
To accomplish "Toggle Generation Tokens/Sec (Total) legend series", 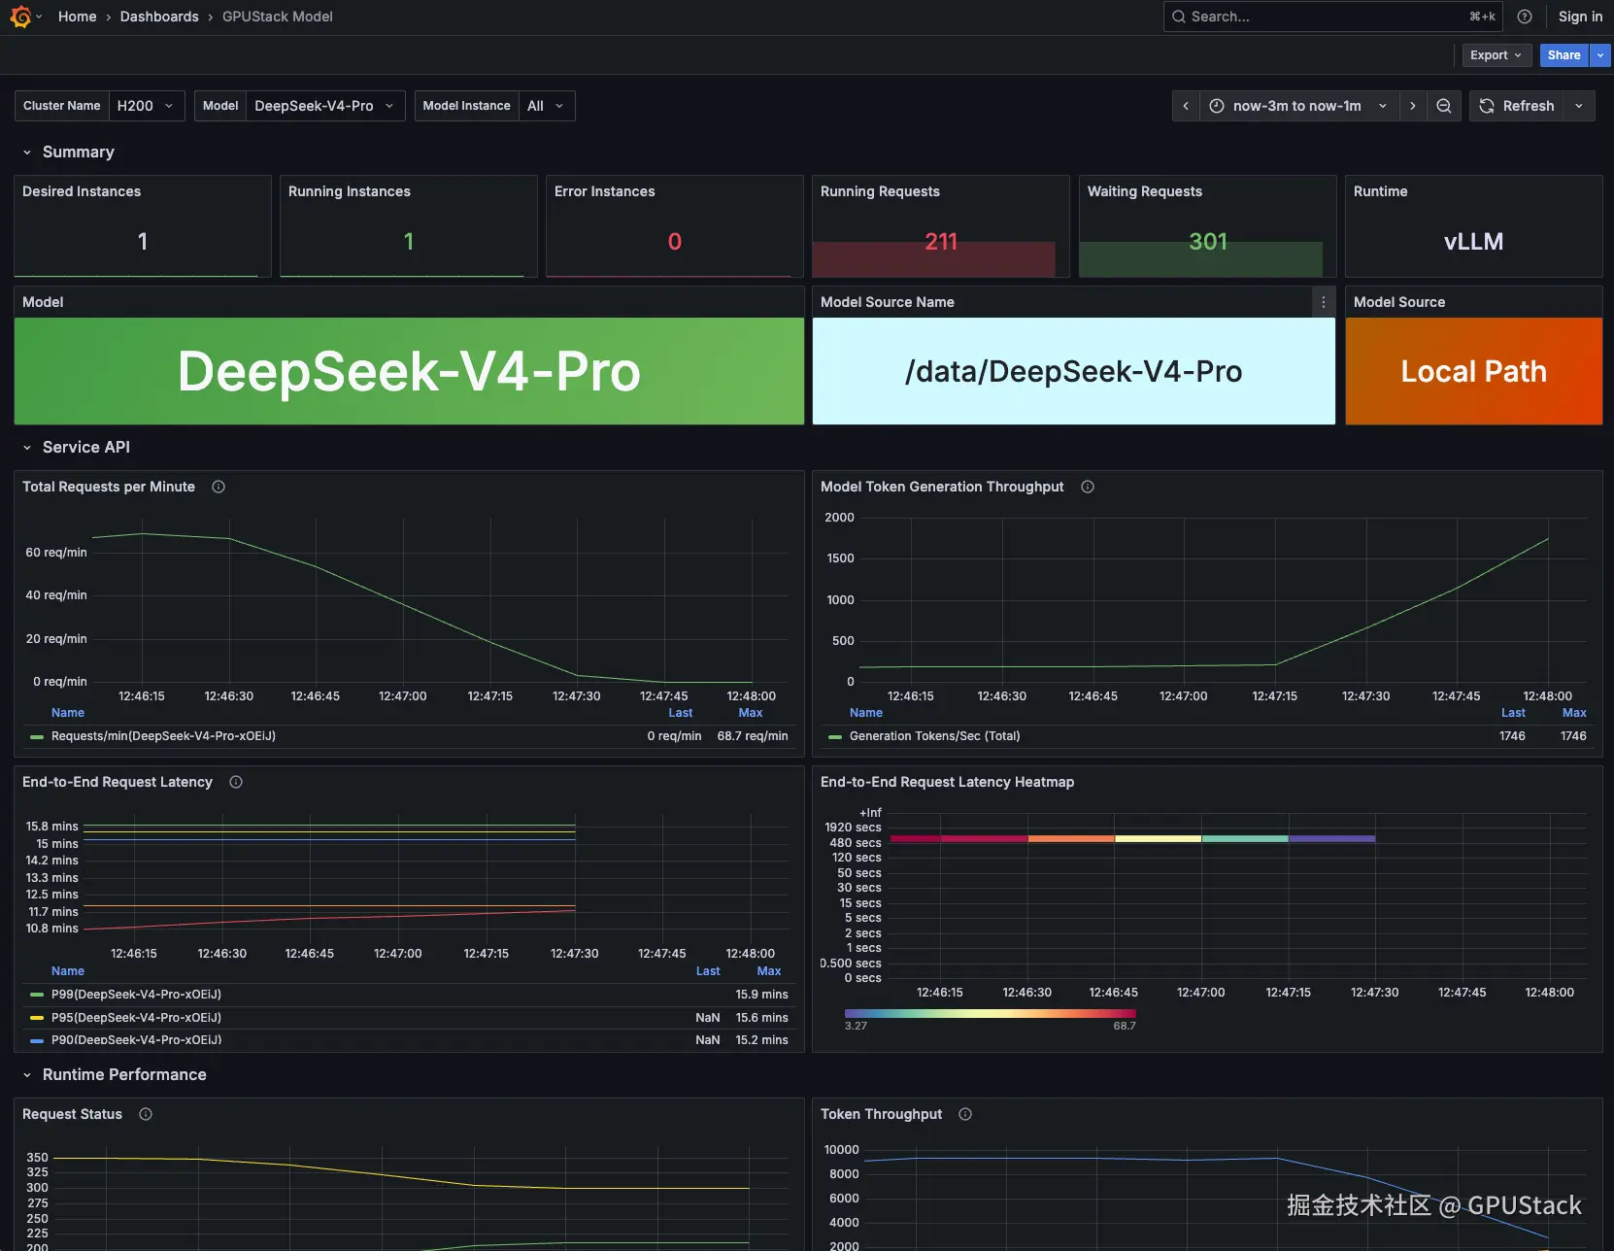I will pos(934,736).
